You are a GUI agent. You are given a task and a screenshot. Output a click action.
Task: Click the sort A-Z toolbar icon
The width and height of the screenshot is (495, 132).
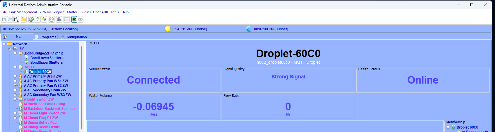click(x=16, y=19)
